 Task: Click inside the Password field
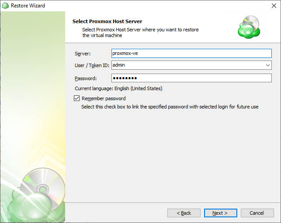pyautogui.click(x=191, y=78)
